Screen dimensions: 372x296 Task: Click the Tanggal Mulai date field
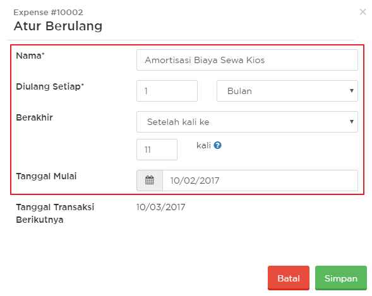tap(260, 181)
